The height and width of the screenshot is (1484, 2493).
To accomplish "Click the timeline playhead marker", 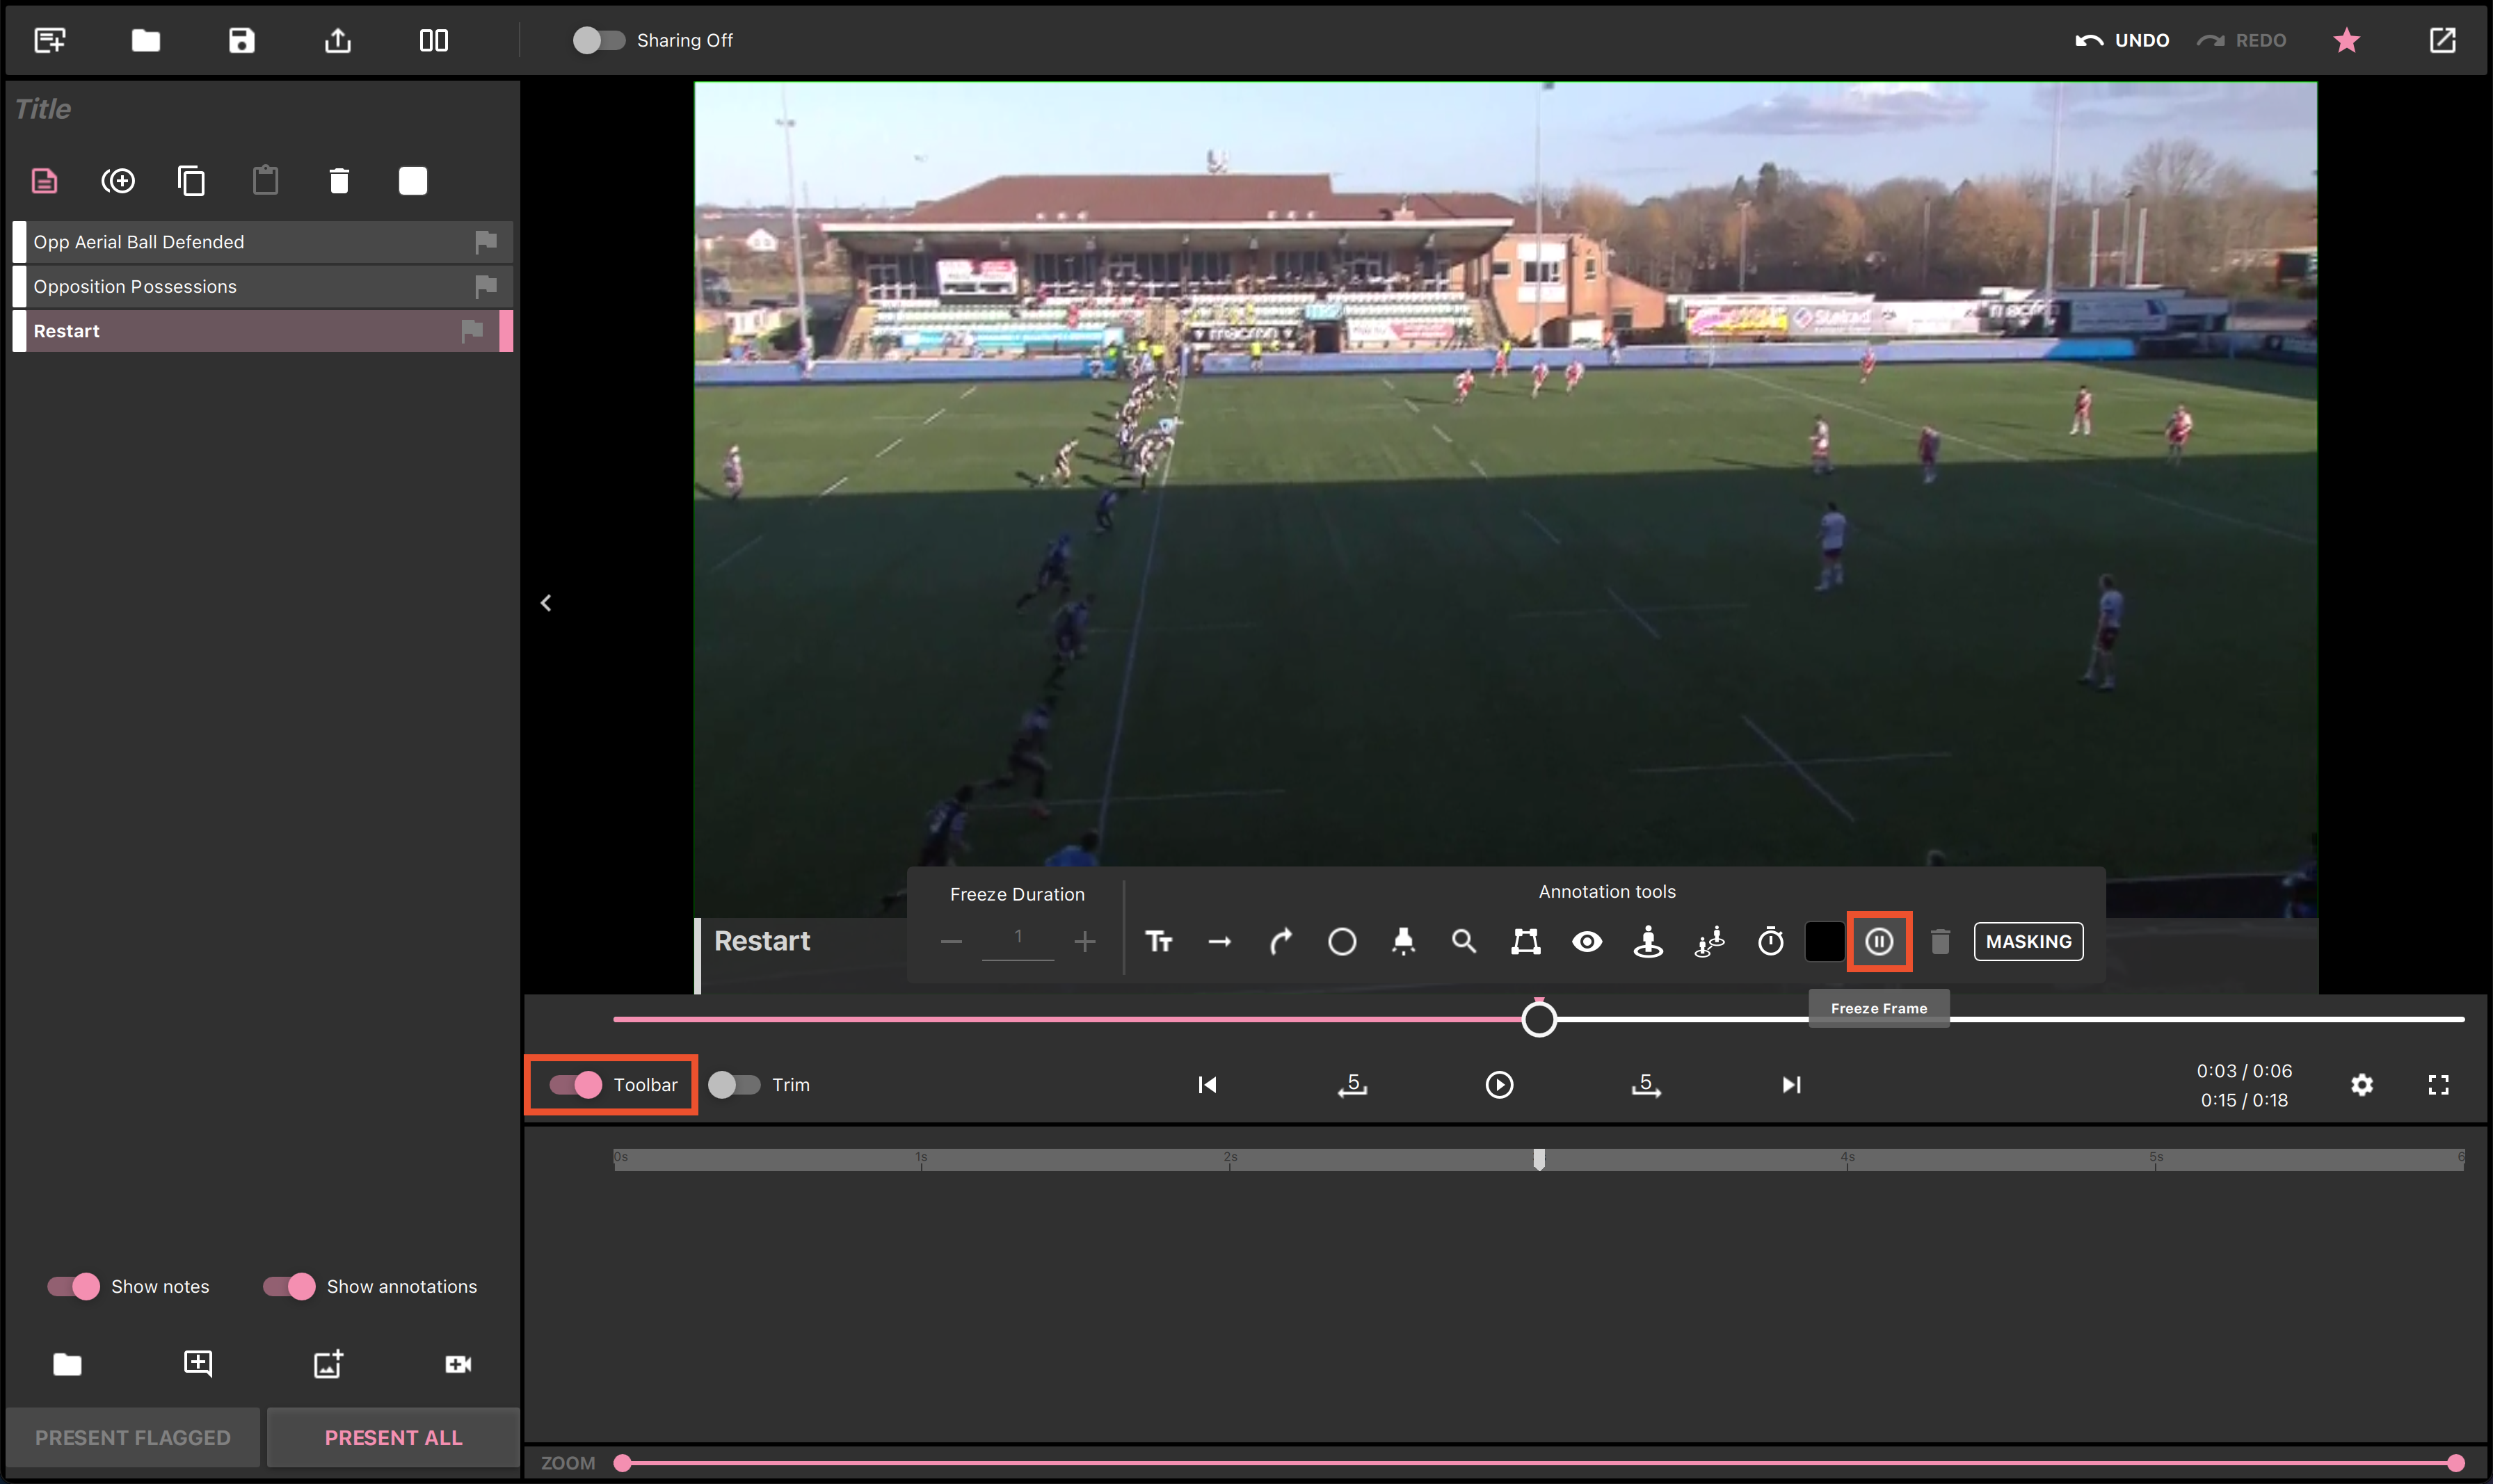I will 1539,1159.
